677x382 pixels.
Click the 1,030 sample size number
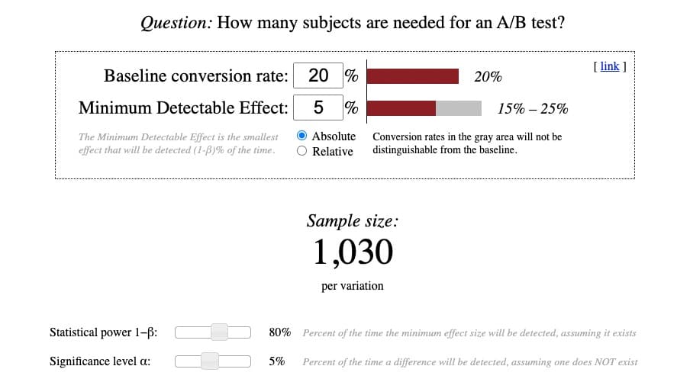(353, 252)
